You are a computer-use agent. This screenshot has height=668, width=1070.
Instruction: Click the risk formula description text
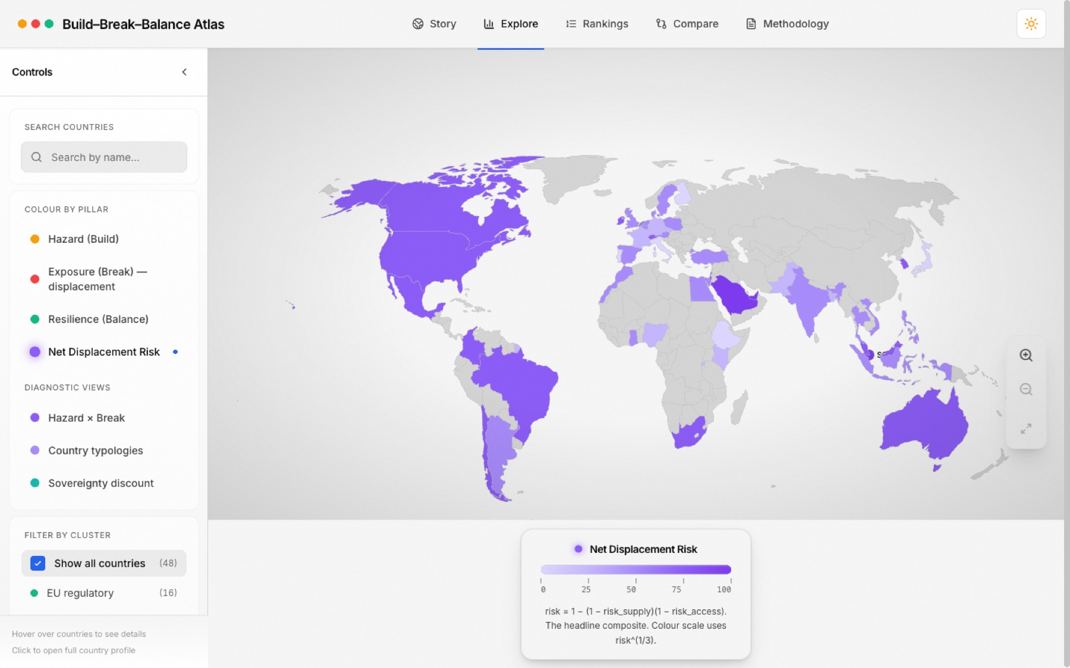635,625
